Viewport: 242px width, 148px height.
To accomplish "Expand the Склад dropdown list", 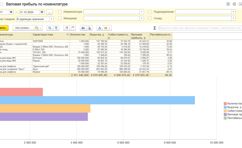I will [233, 18].
